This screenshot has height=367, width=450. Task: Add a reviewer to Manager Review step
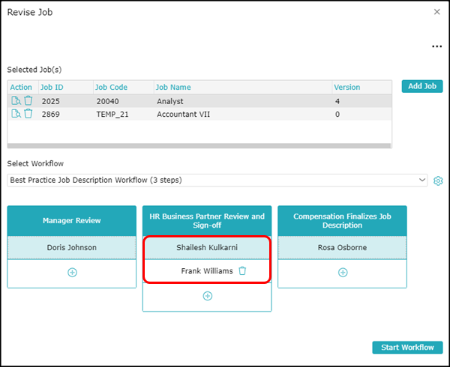[72, 273]
